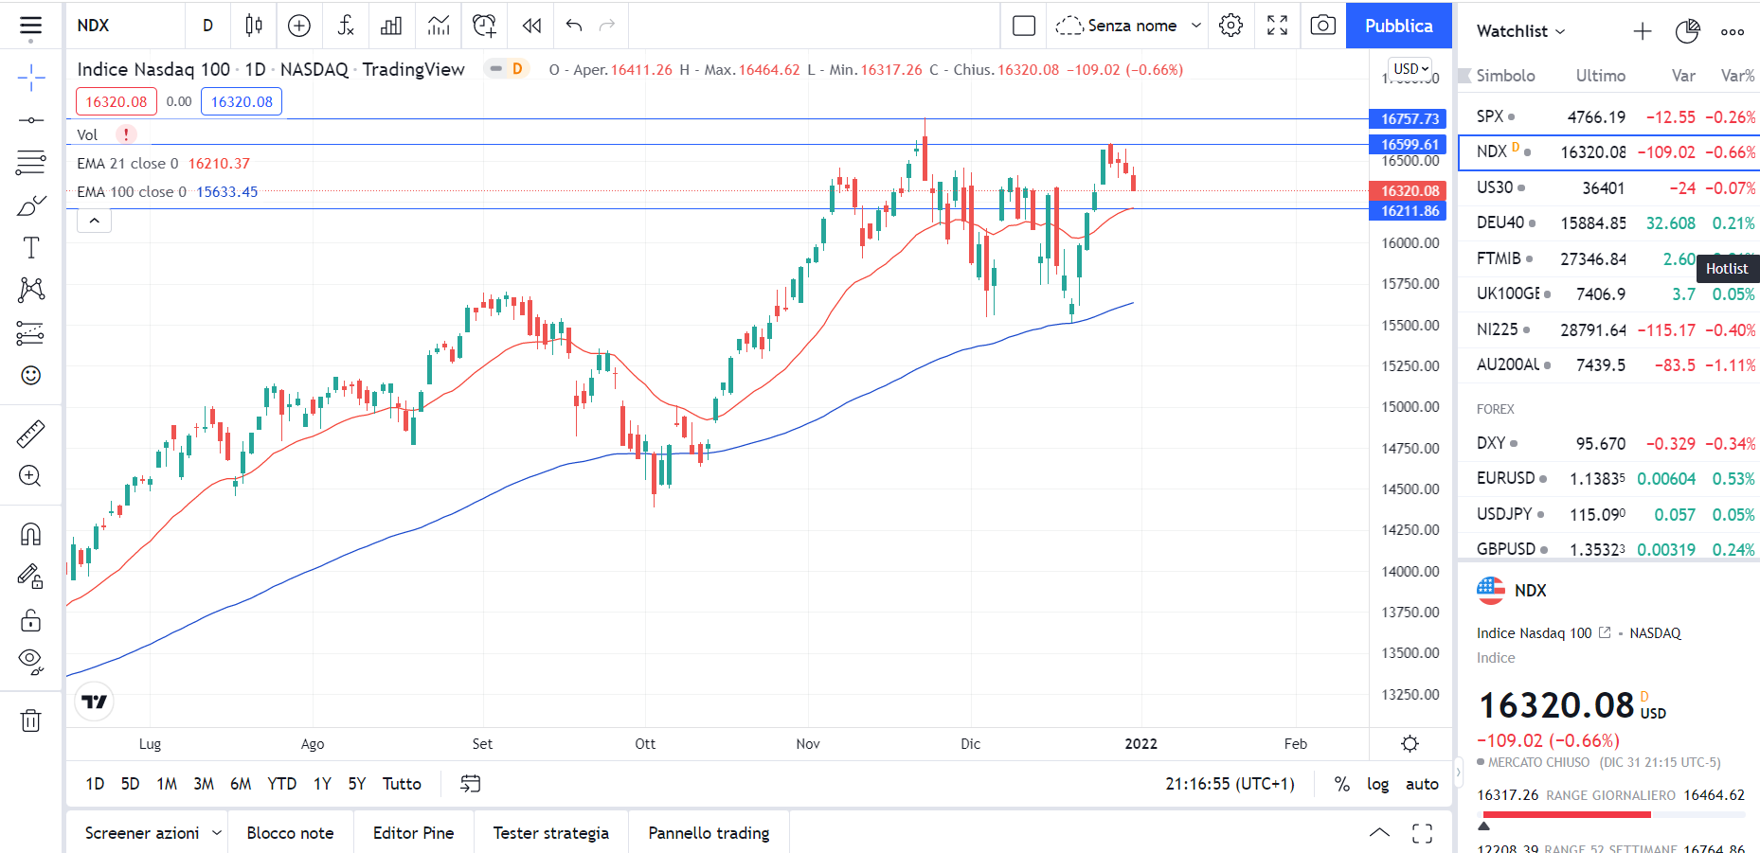The width and height of the screenshot is (1760, 853).
Task: Show all data with Tutto
Action: 402,784
